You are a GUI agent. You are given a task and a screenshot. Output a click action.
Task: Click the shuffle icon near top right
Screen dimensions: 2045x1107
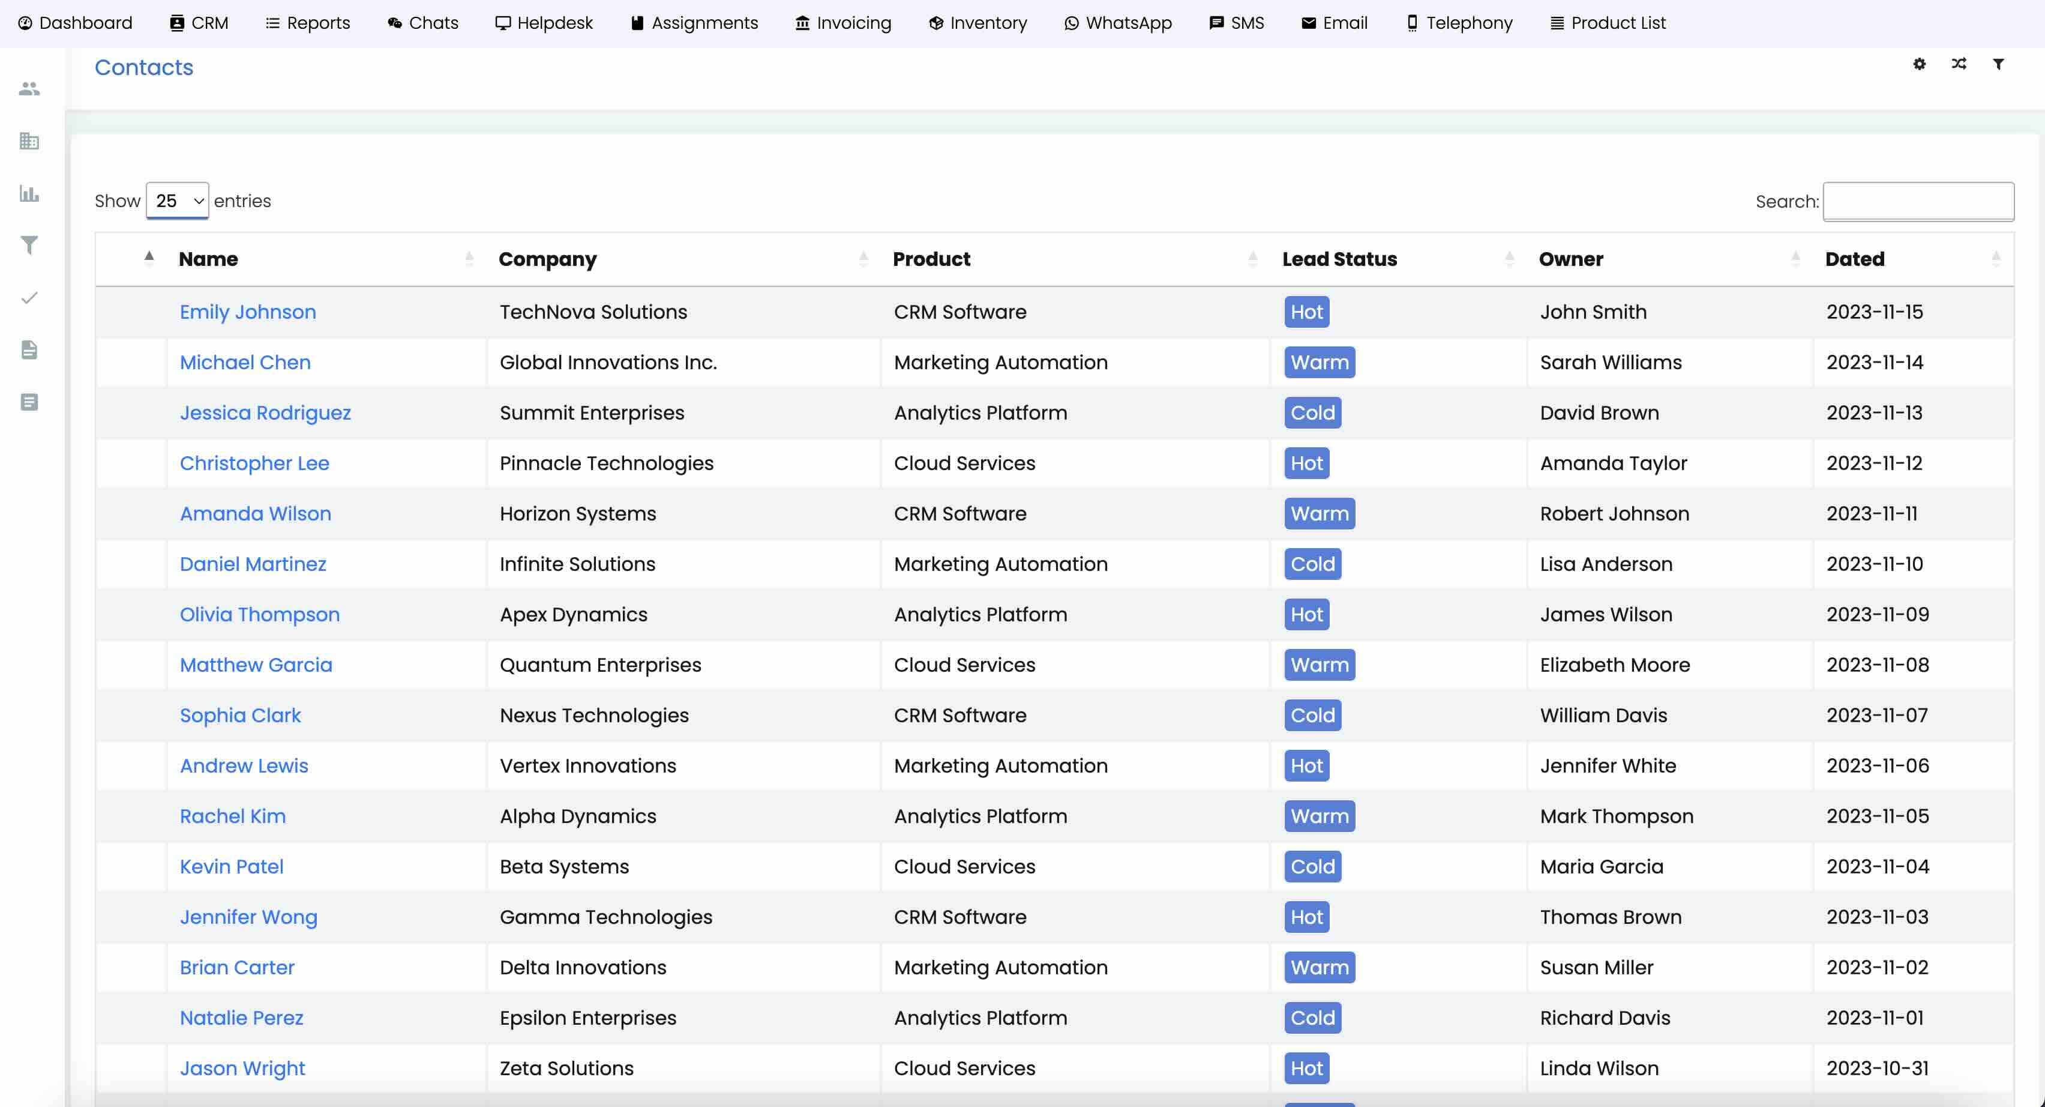click(1959, 64)
